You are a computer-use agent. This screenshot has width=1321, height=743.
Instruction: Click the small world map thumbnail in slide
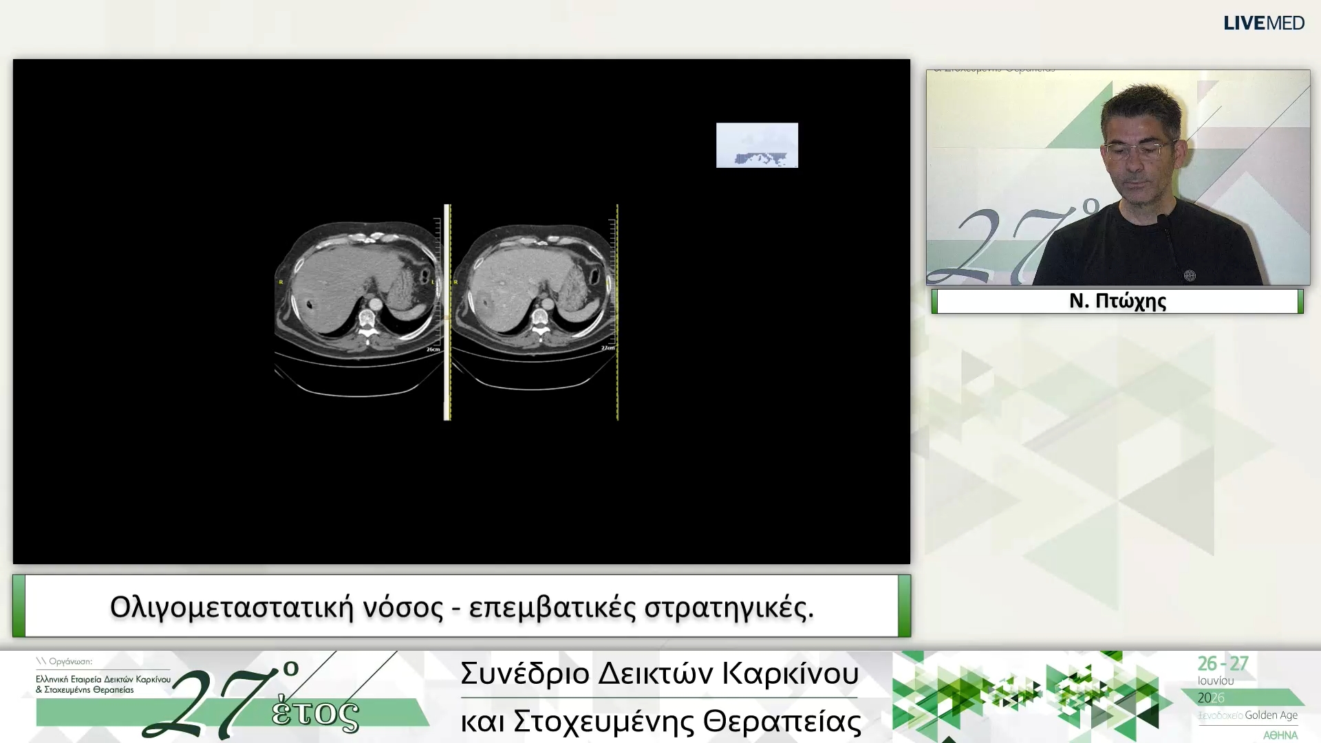757,145
